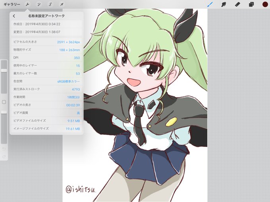
Task: Tap the video length value 00:02:39
Action: coord(73,105)
